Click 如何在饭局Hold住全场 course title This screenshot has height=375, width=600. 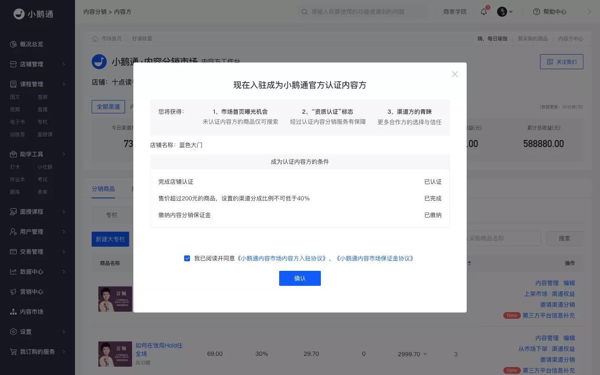(159, 350)
